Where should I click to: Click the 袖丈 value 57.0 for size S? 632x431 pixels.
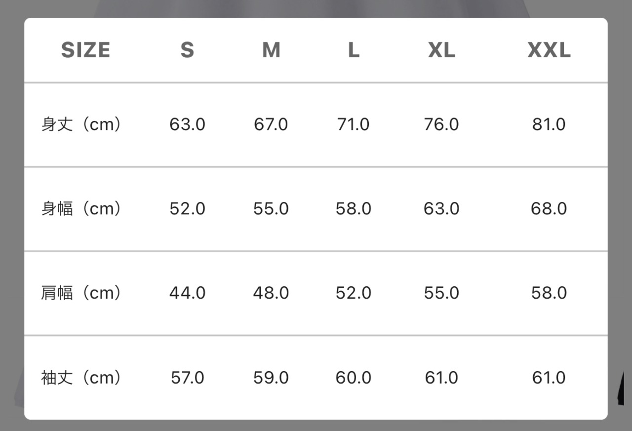click(x=187, y=378)
